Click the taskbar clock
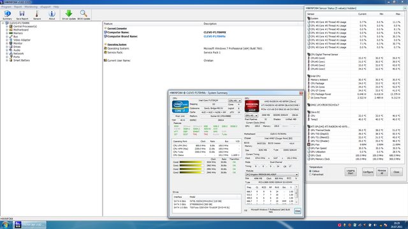The height and width of the screenshot is (229, 408). coord(397,225)
